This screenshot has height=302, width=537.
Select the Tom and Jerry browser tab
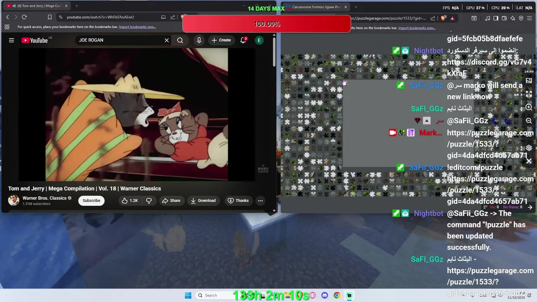pos(37,6)
